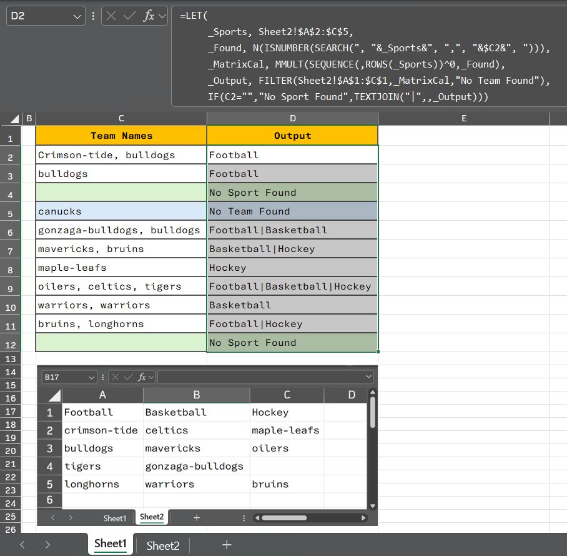Select the maple-leafs cell in column C
The height and width of the screenshot is (556, 567).
(x=121, y=268)
